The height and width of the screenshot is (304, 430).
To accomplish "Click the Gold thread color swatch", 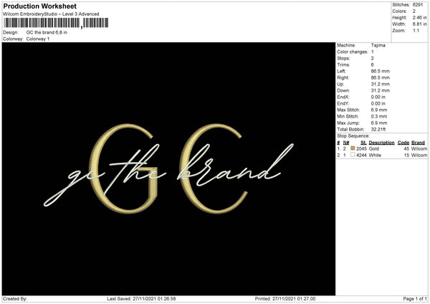I will 353,148.
